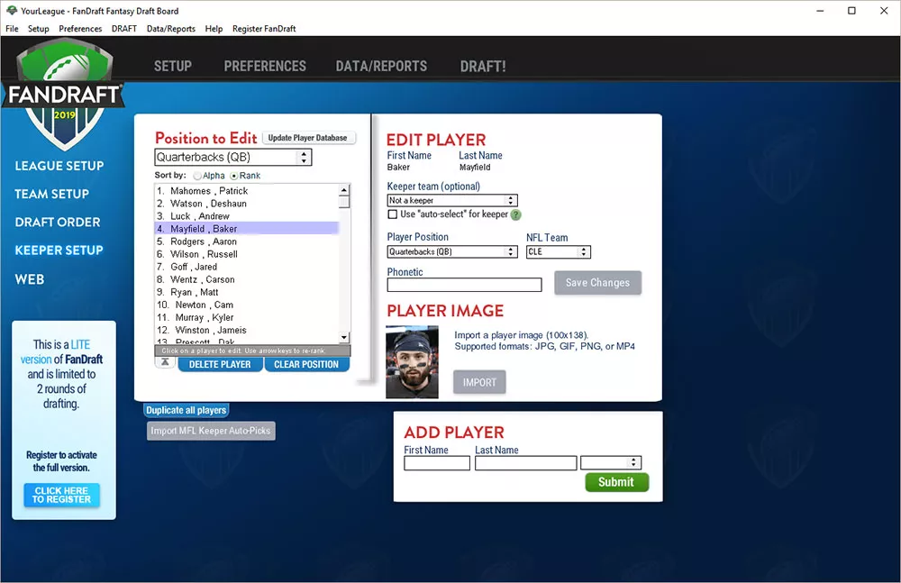Open the DRAFT menu in menu bar
The image size is (901, 583).
[x=124, y=29]
